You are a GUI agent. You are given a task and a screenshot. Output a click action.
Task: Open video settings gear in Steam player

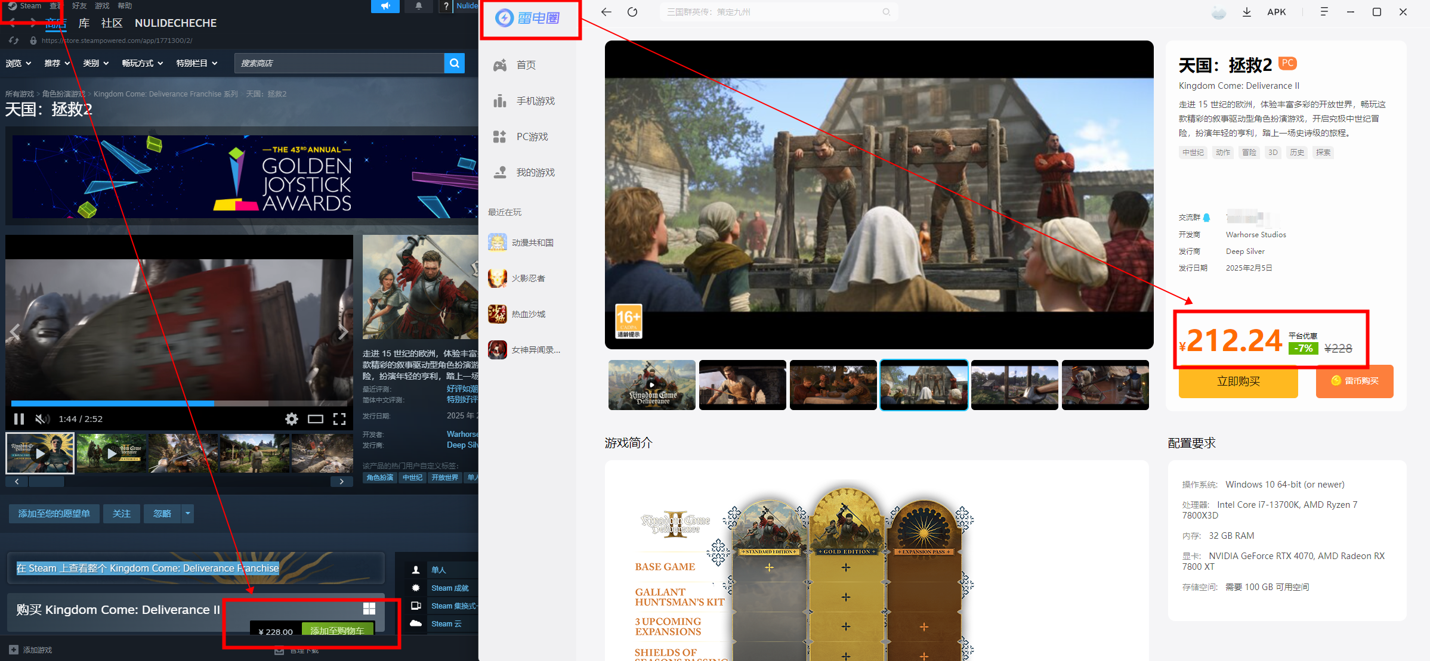(291, 419)
